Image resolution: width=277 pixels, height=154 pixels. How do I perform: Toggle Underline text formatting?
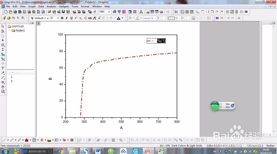[x=71, y=18]
